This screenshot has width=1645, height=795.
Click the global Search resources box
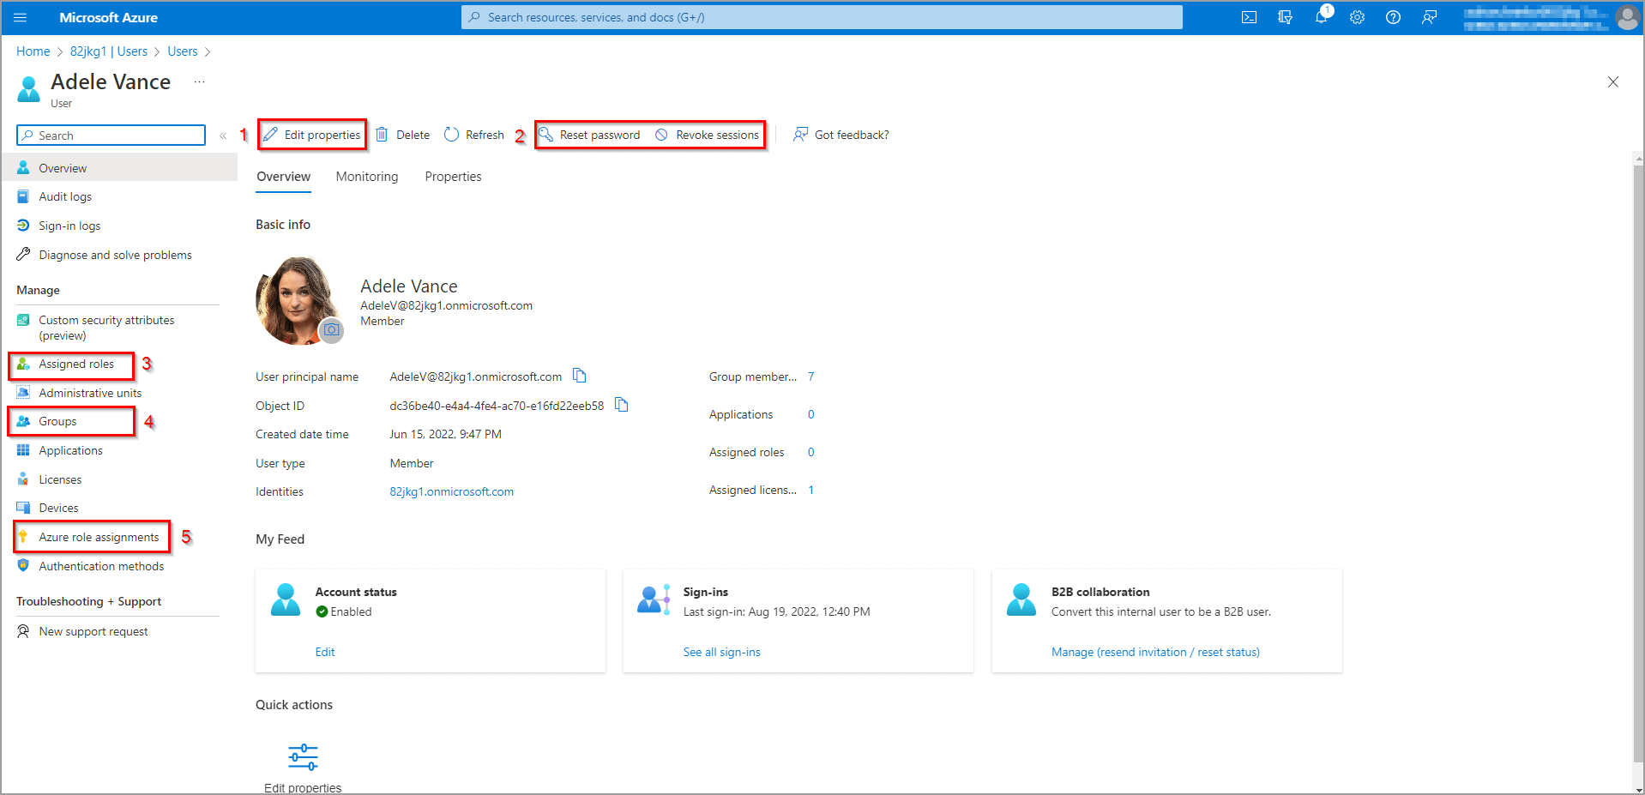[x=822, y=17]
